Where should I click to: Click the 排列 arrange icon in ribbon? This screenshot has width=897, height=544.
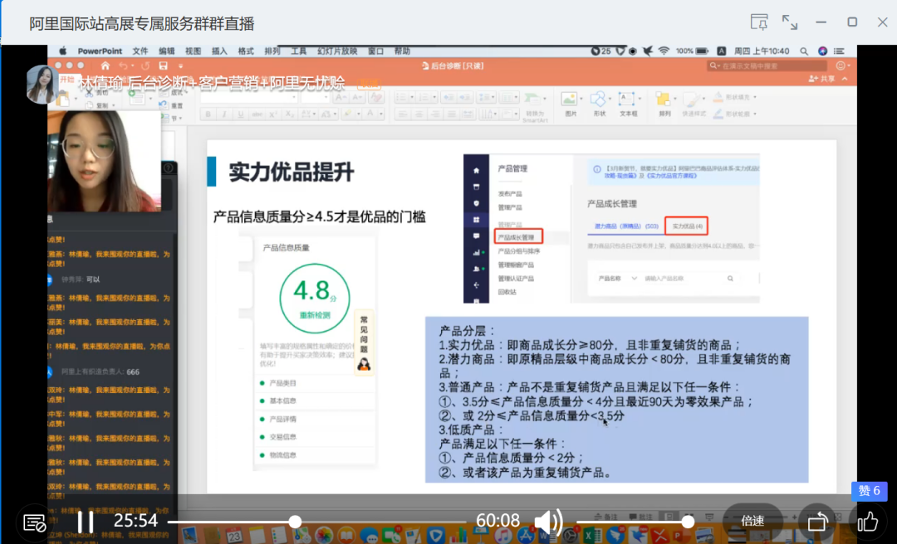click(664, 100)
